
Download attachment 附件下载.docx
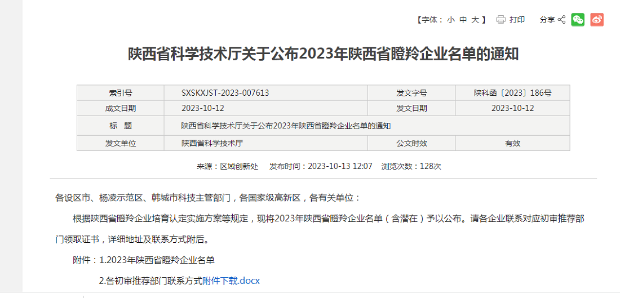coord(231,281)
